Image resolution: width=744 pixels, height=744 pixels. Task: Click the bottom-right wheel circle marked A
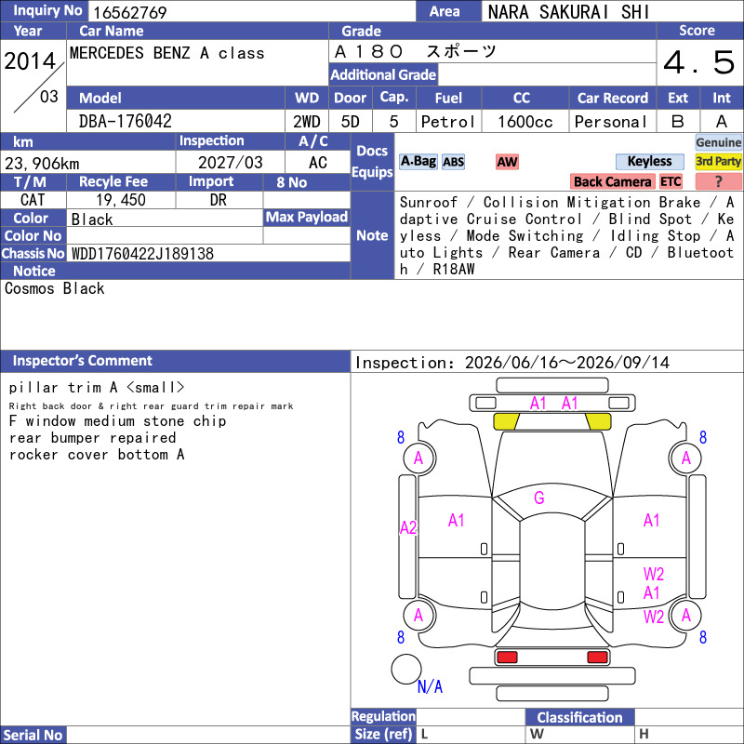(685, 616)
